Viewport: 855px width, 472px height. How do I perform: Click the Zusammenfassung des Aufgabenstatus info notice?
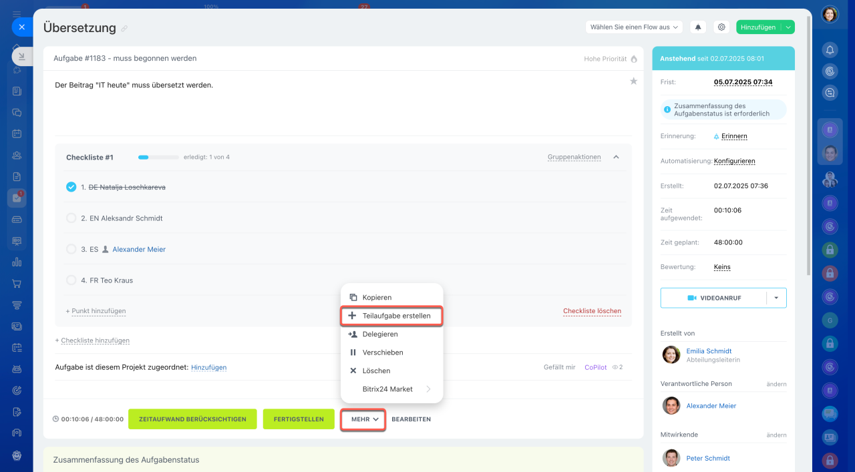click(723, 109)
